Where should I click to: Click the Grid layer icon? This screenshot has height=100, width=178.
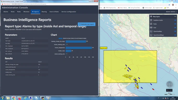tap(151, 27)
